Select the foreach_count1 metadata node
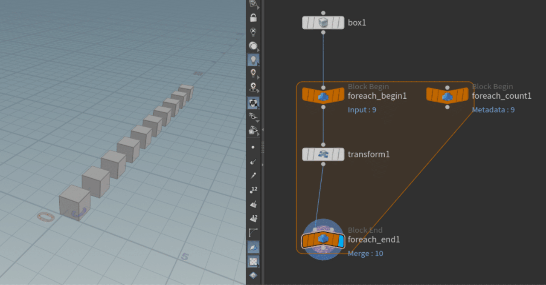This screenshot has width=546, height=285. 447,95
